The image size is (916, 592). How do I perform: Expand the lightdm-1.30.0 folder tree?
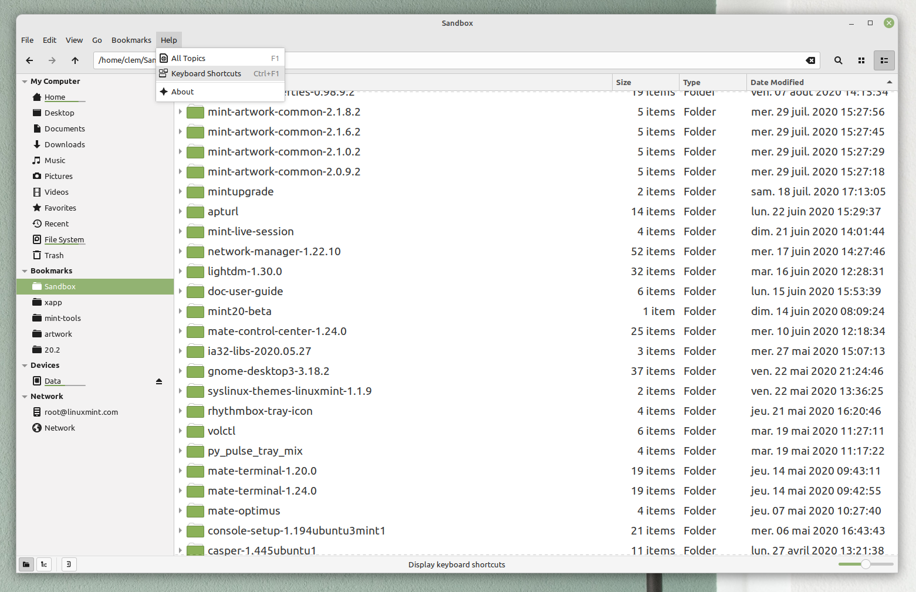coord(180,271)
